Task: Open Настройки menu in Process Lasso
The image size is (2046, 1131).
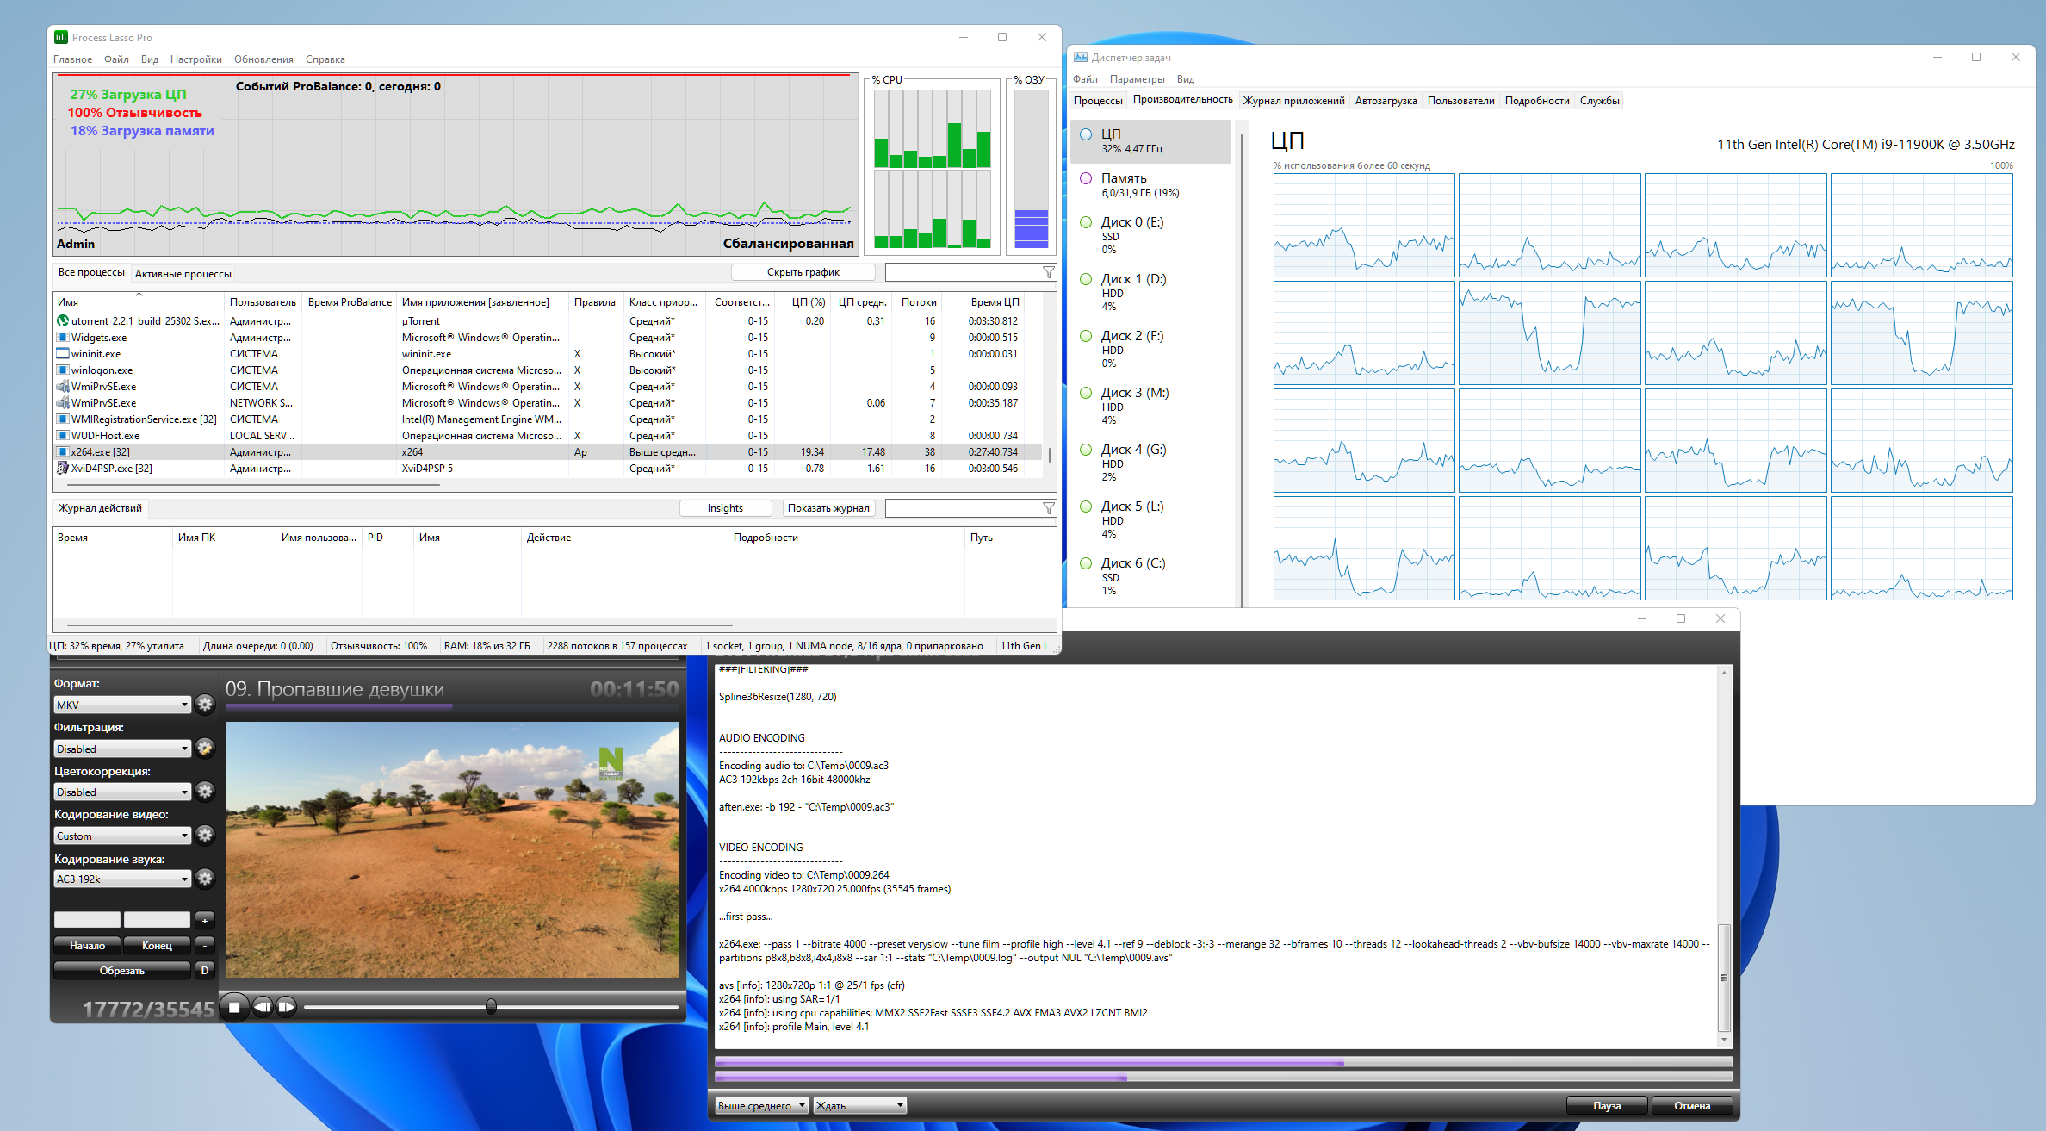Action: coord(195,59)
